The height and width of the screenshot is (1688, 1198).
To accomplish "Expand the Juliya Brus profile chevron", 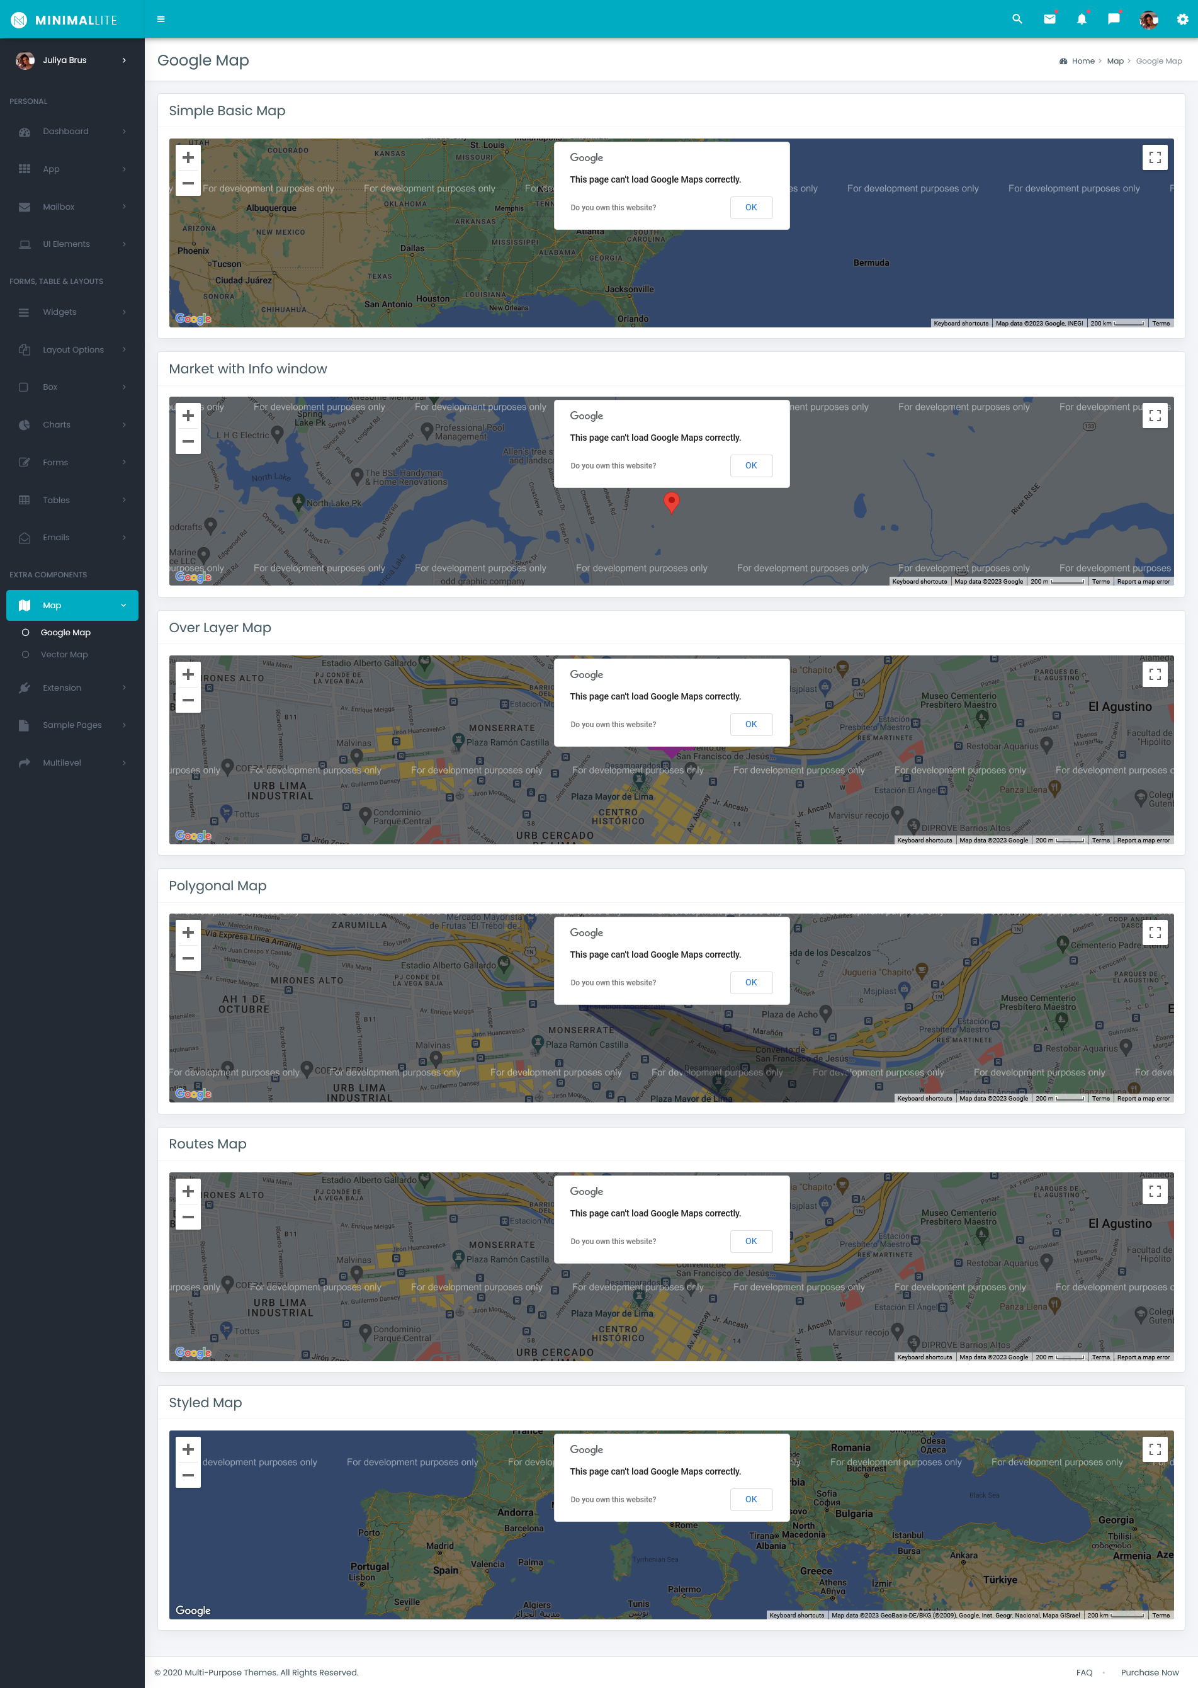I will (x=124, y=60).
